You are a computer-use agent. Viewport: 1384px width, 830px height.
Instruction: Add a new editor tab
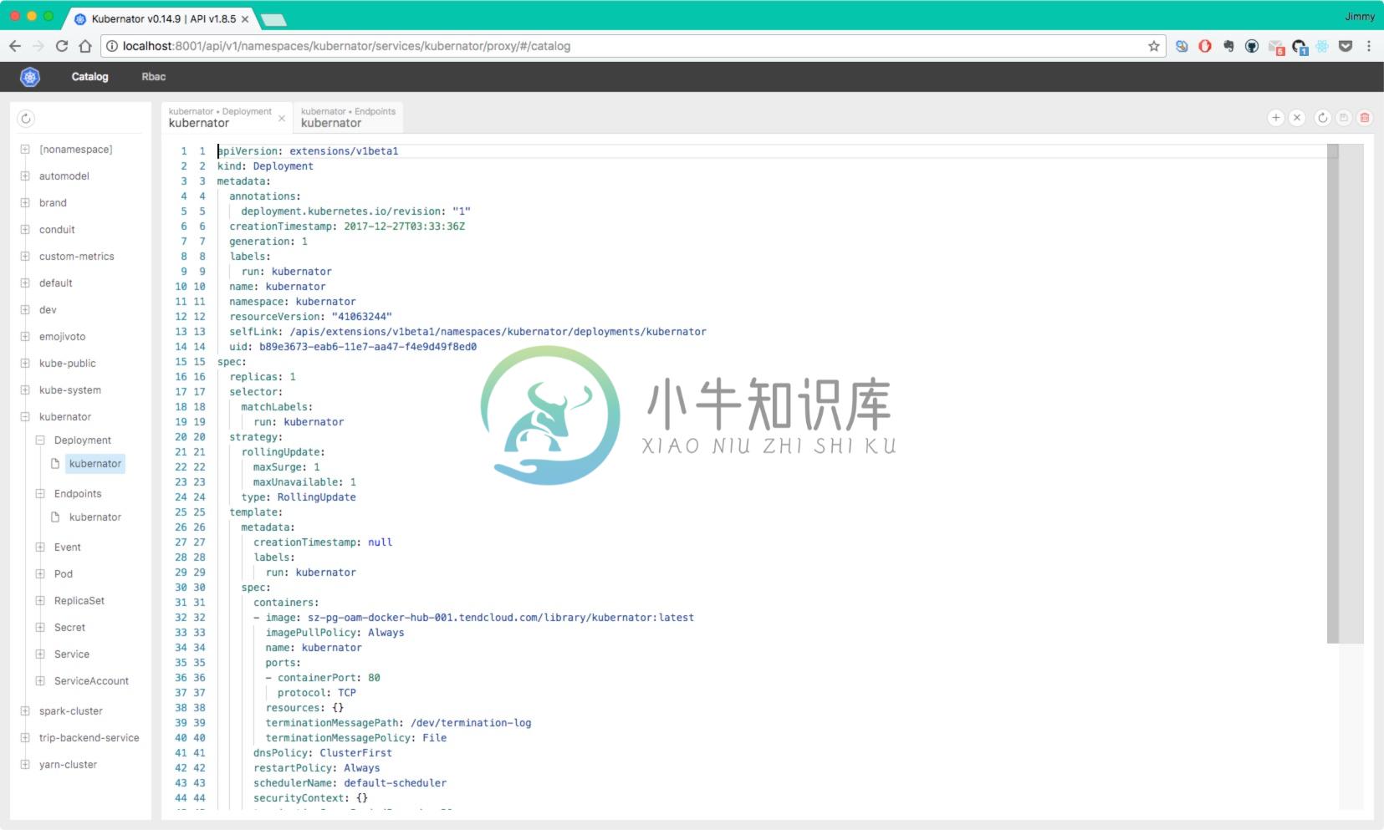(1276, 118)
